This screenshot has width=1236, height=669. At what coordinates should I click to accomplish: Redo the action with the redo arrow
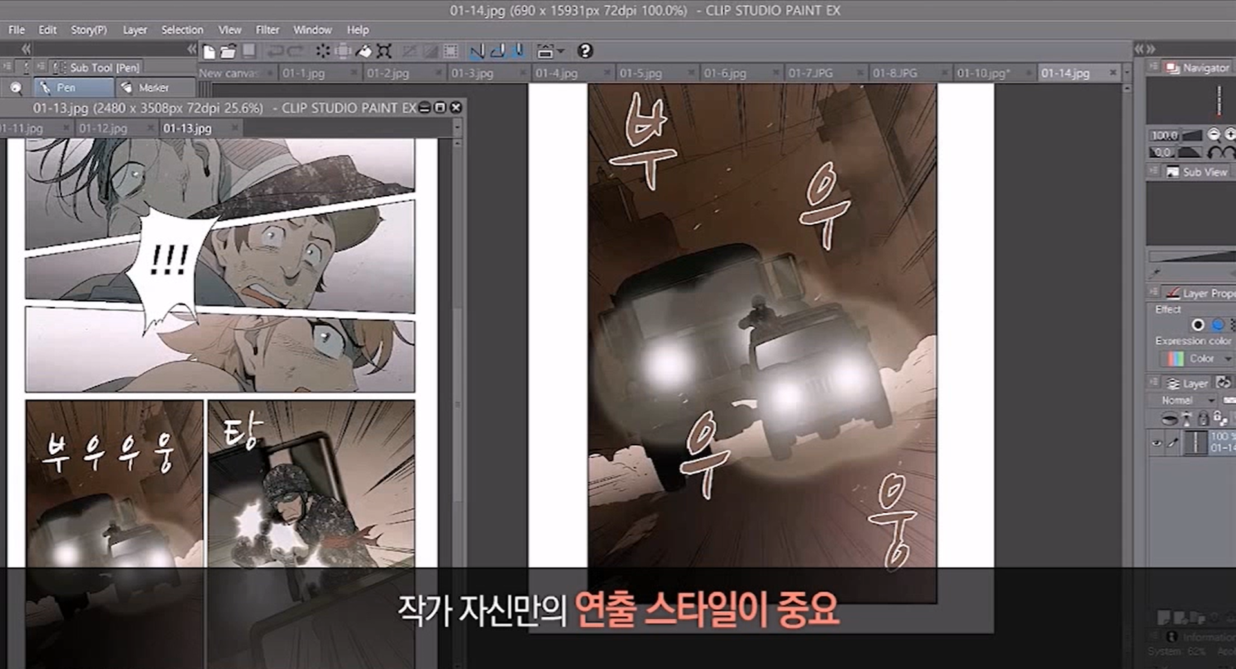click(x=295, y=51)
